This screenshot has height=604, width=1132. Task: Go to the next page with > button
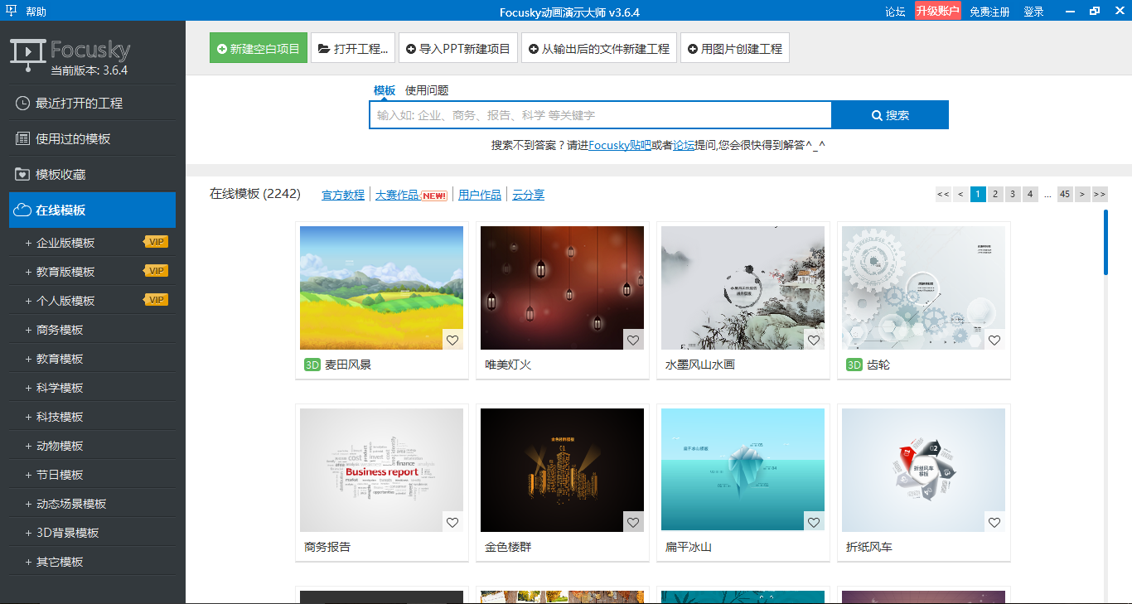click(1082, 195)
